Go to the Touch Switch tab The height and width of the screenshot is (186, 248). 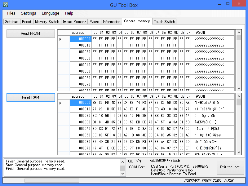pyautogui.click(x=164, y=22)
